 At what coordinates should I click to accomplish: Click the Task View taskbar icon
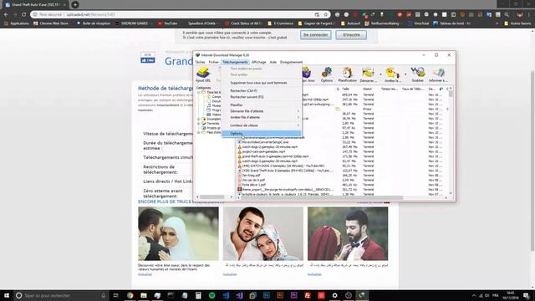[116, 295]
